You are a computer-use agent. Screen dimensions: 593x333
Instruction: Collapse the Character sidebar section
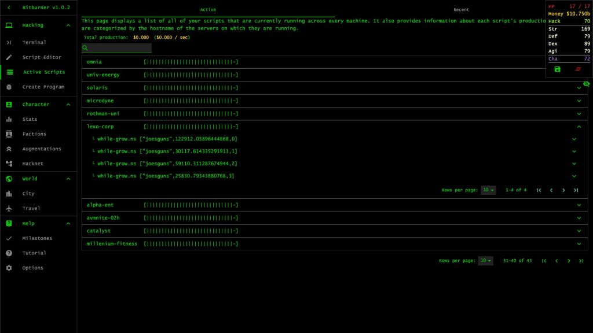[68, 104]
